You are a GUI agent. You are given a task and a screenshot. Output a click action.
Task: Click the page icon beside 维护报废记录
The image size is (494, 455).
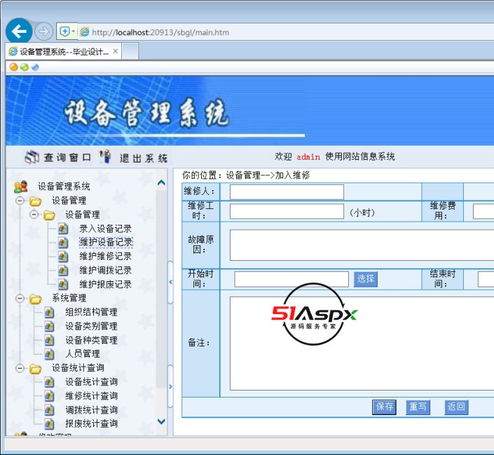pyautogui.click(x=63, y=285)
